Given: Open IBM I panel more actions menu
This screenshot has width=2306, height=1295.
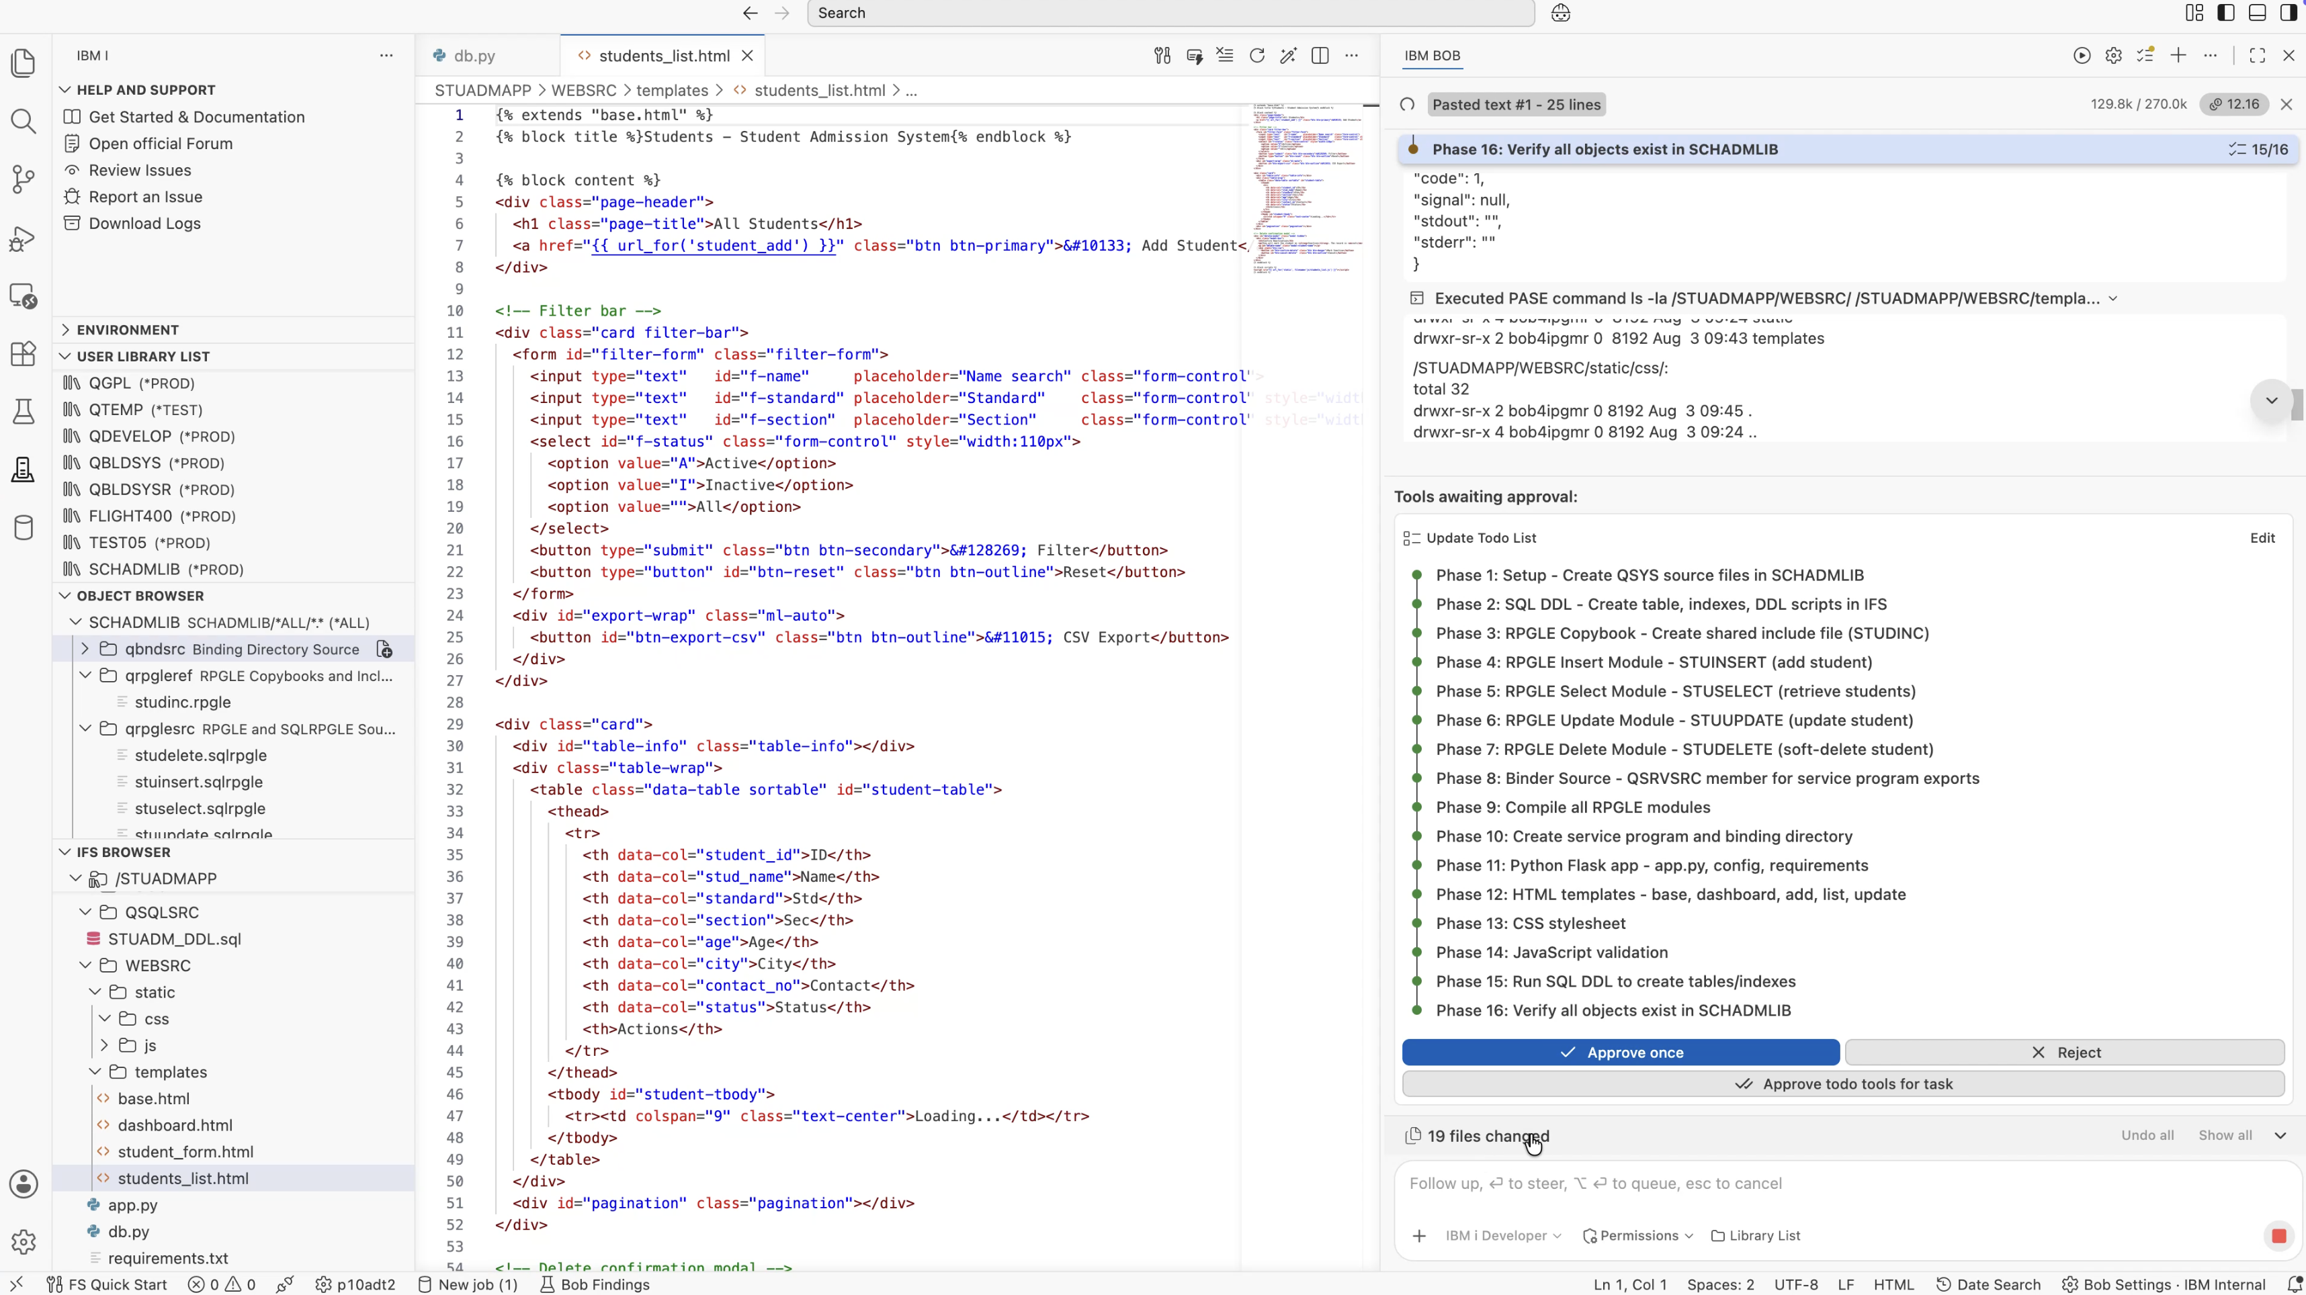Looking at the screenshot, I should click(x=386, y=56).
